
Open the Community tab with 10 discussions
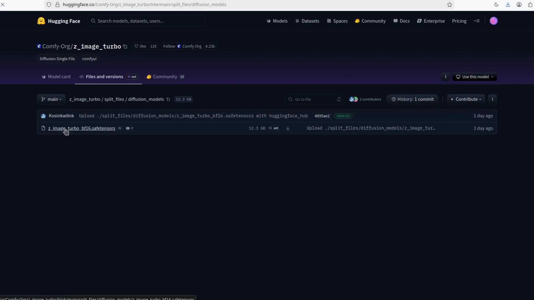point(165,77)
